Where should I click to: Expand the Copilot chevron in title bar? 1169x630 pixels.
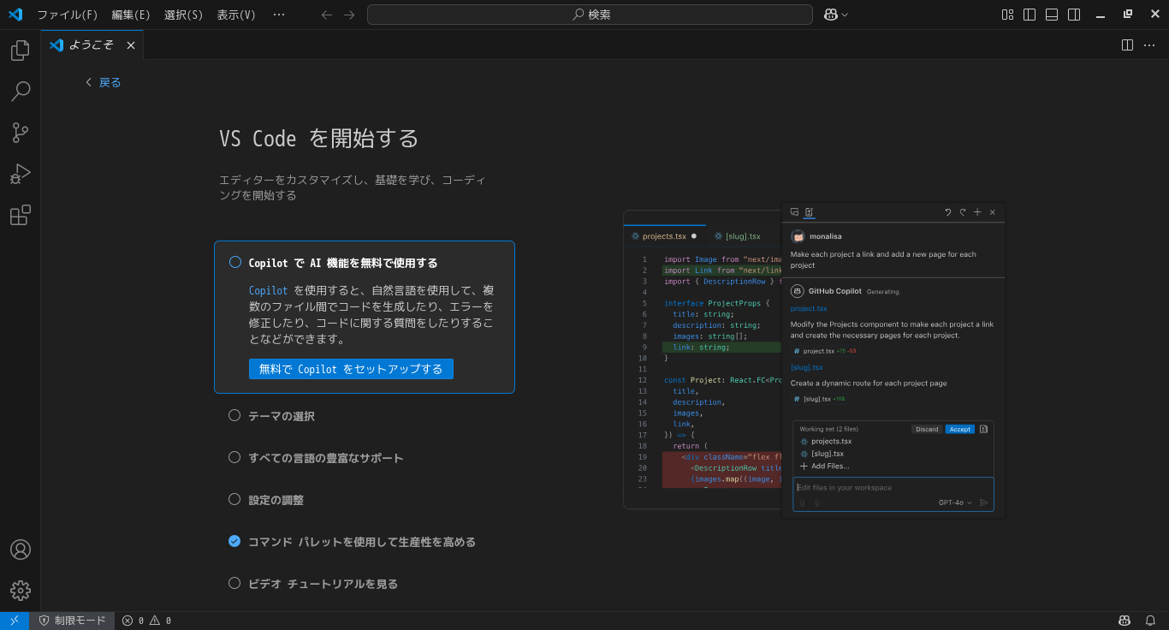click(845, 14)
